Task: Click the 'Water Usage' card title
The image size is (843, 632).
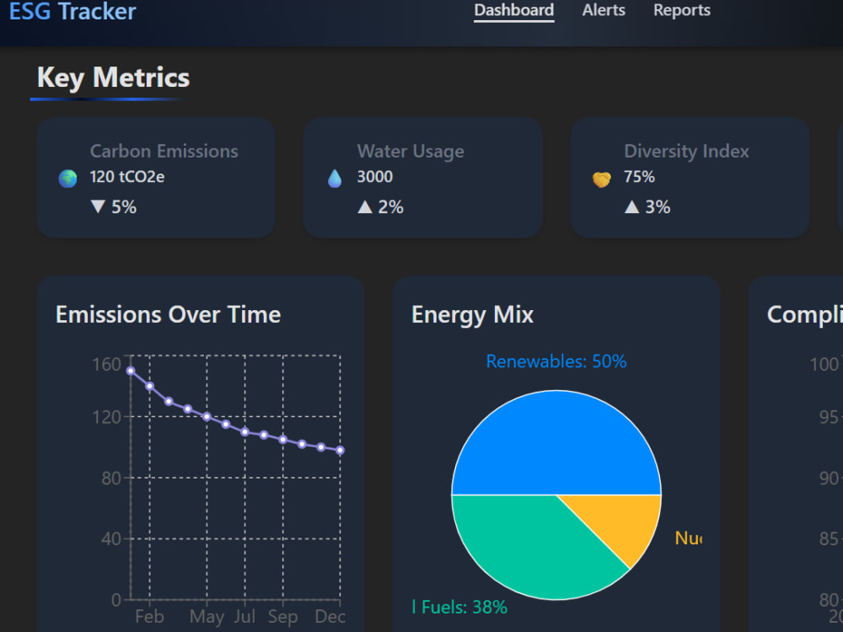Action: [x=411, y=151]
